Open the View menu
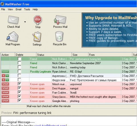 [x=10, y=9]
